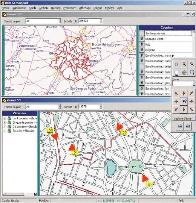196x203 pixels.
Task: Show the Surfaces de rue layer
Action: (142, 33)
